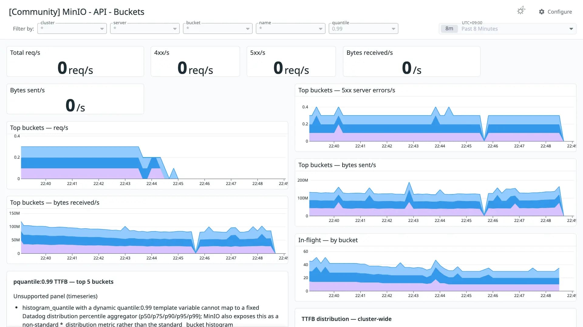Click the Unsupported panel (timeseries) text
Viewport: 583px width, 327px height.
(56, 296)
